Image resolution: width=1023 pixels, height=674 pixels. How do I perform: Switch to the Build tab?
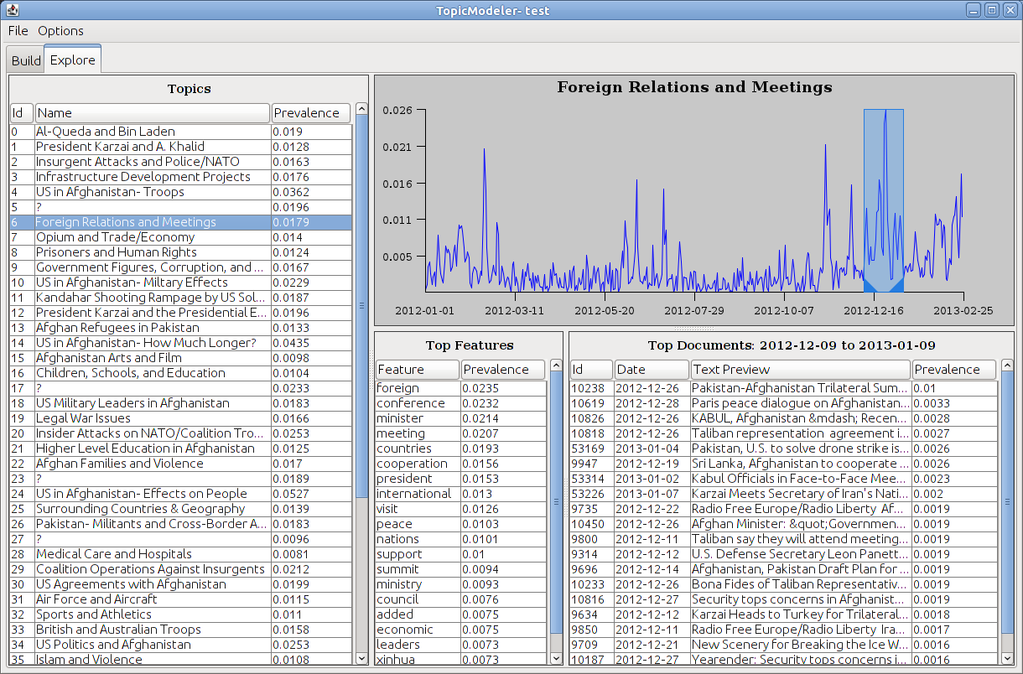pos(26,60)
